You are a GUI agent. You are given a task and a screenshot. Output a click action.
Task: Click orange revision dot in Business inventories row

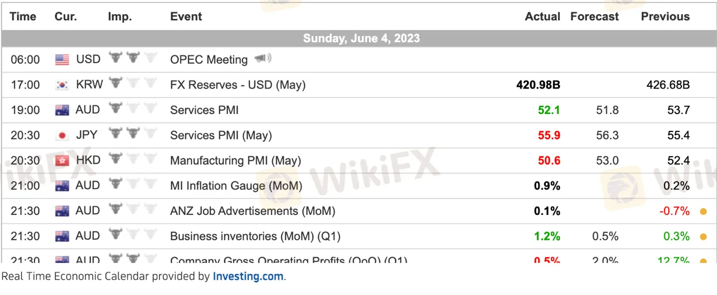(703, 237)
